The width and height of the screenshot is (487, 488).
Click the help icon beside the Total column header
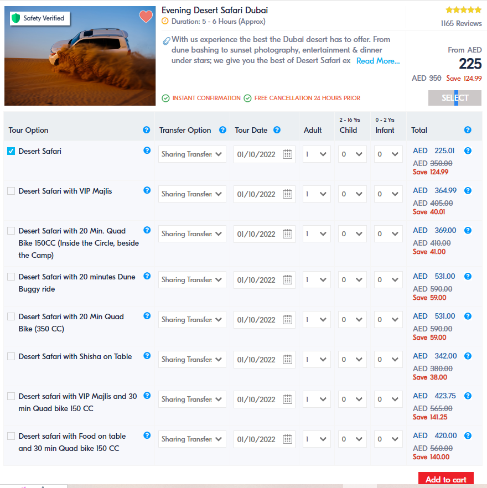point(468,130)
